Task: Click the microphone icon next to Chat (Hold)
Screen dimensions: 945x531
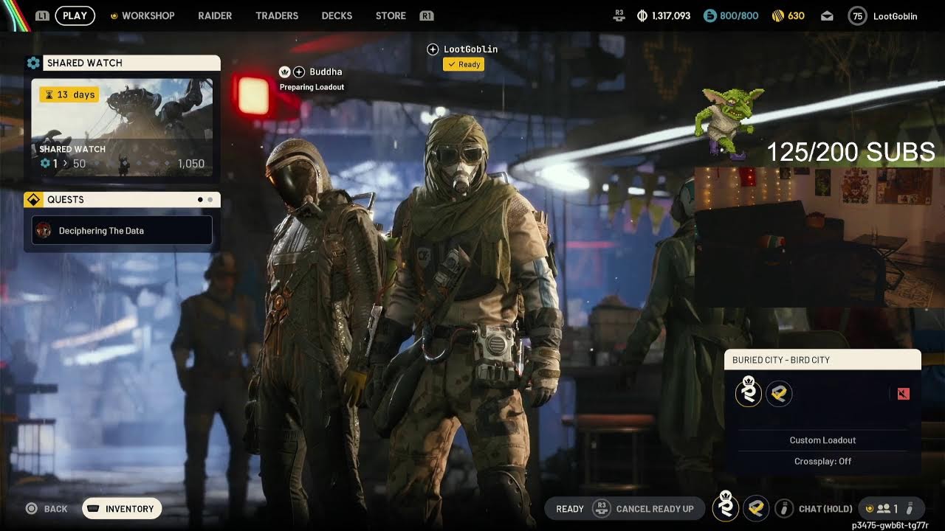Action: click(785, 509)
